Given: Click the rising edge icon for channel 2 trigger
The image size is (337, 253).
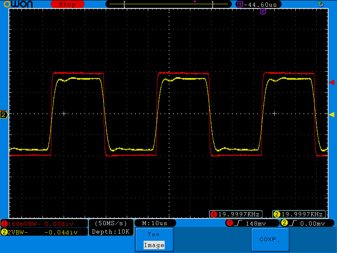Looking at the screenshot, I should pyautogui.click(x=292, y=223).
